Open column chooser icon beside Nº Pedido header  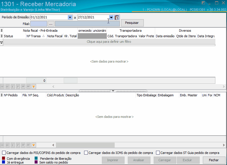[1, 95]
